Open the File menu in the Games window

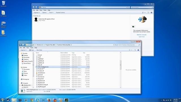[34, 10]
